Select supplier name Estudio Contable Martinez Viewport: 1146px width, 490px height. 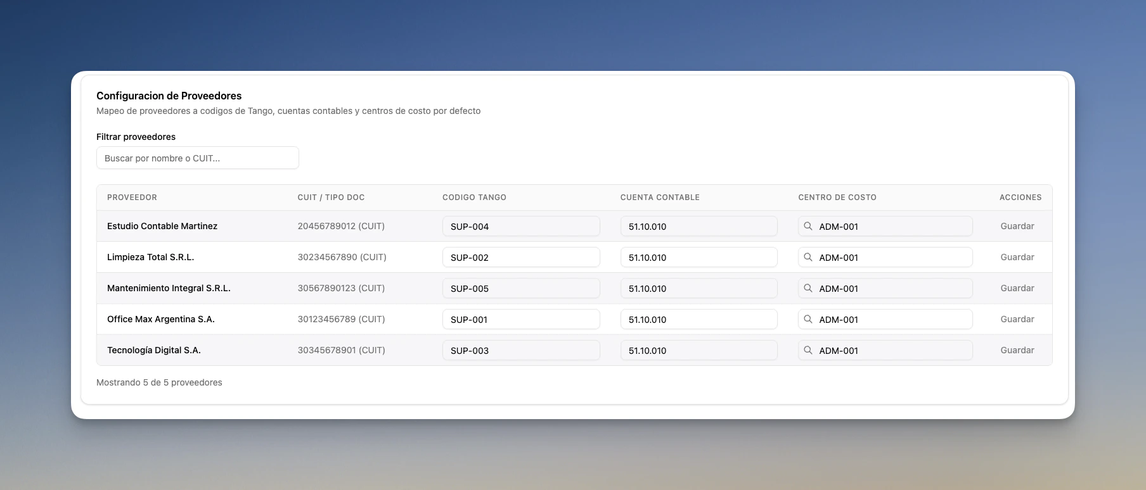point(162,226)
